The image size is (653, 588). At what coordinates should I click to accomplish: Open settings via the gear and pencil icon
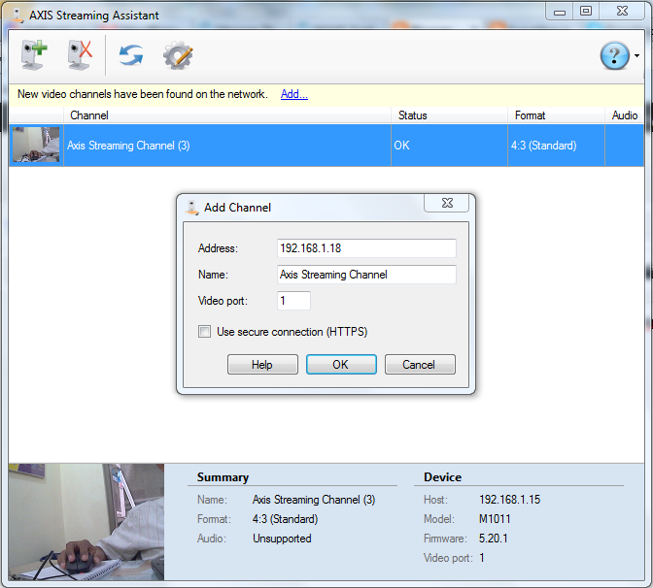(178, 55)
